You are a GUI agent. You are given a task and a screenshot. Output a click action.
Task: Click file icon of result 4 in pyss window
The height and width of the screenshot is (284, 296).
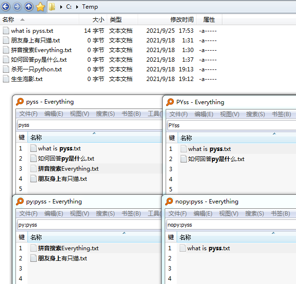click(33, 178)
